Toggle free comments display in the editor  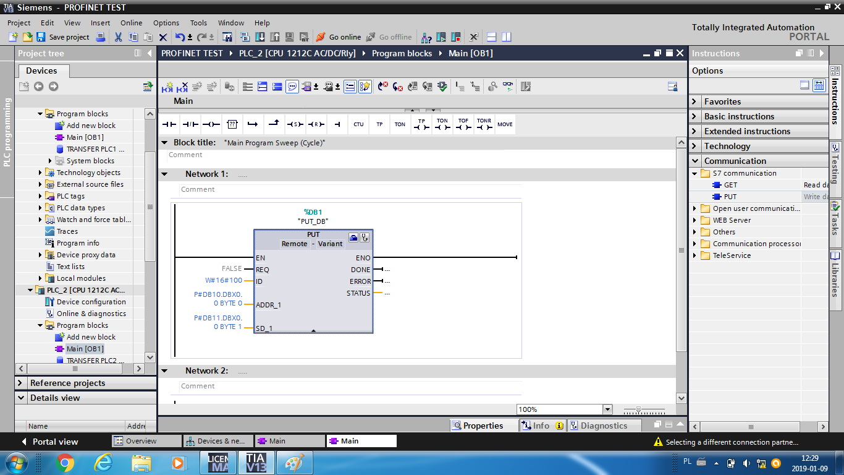[292, 87]
